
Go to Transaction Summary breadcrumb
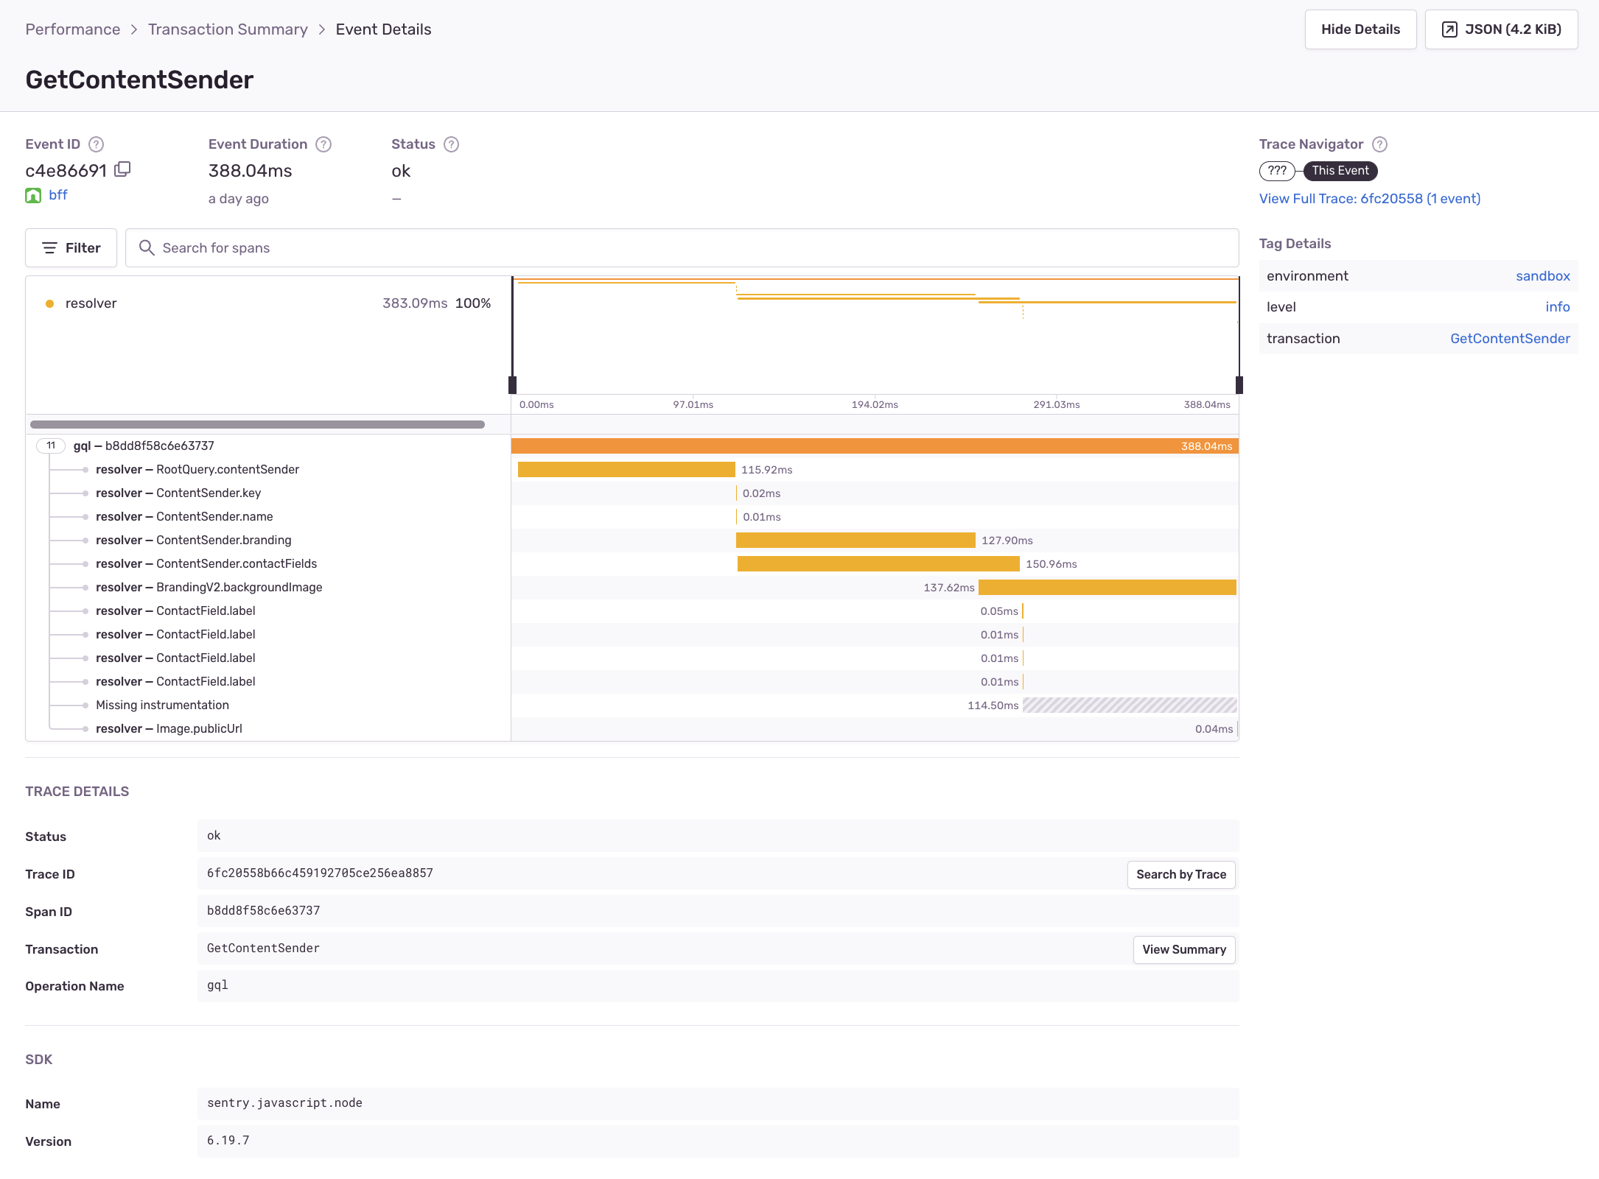coord(228,29)
